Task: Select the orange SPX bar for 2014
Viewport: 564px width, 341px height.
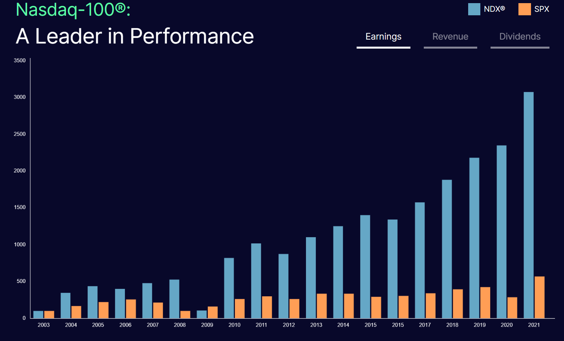Action: (349, 306)
